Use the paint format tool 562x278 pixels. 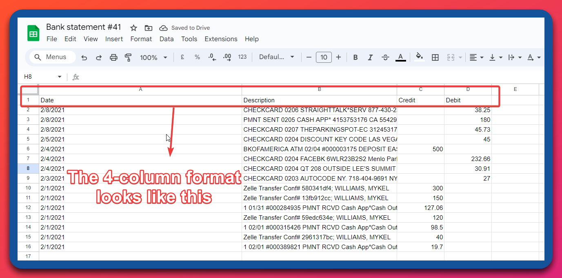click(x=128, y=57)
